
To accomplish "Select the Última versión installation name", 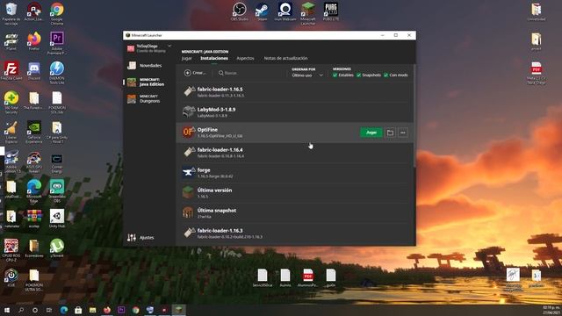I will coord(214,190).
